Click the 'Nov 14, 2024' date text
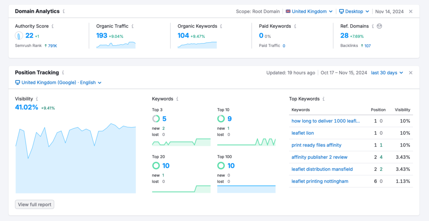 (x=389, y=11)
